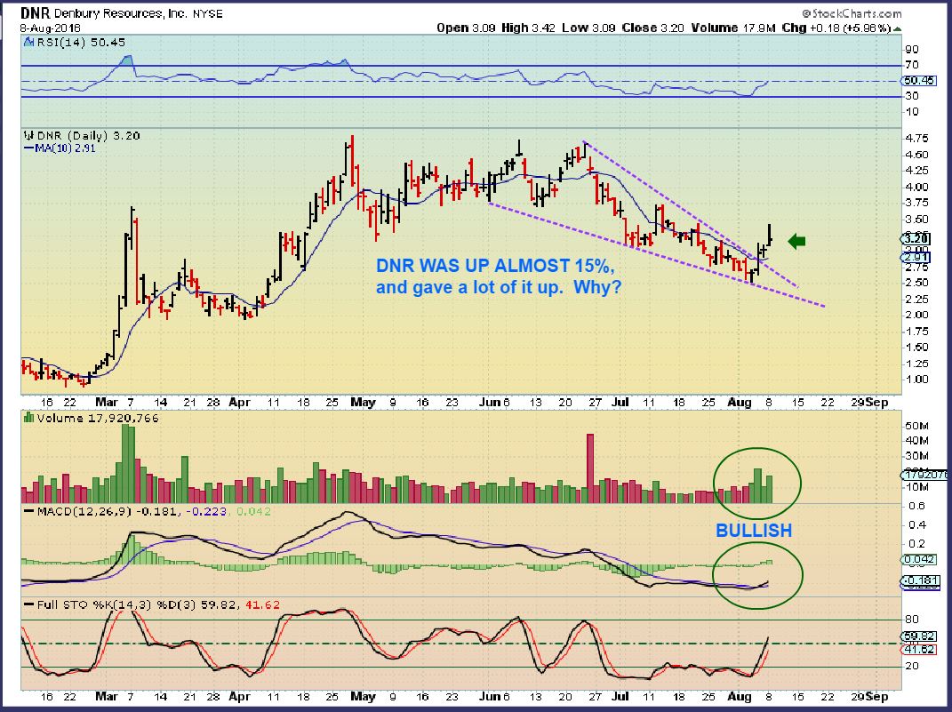Screen dimensions: 952x712
Task: Click the 80 level on stochastic axis
Action: (913, 620)
